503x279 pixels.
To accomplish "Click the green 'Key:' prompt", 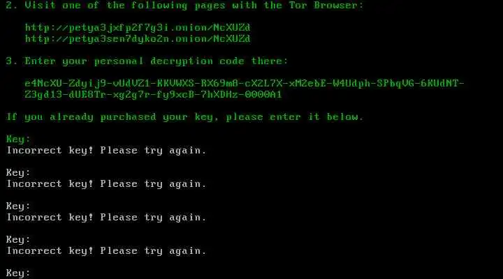I will (18, 139).
